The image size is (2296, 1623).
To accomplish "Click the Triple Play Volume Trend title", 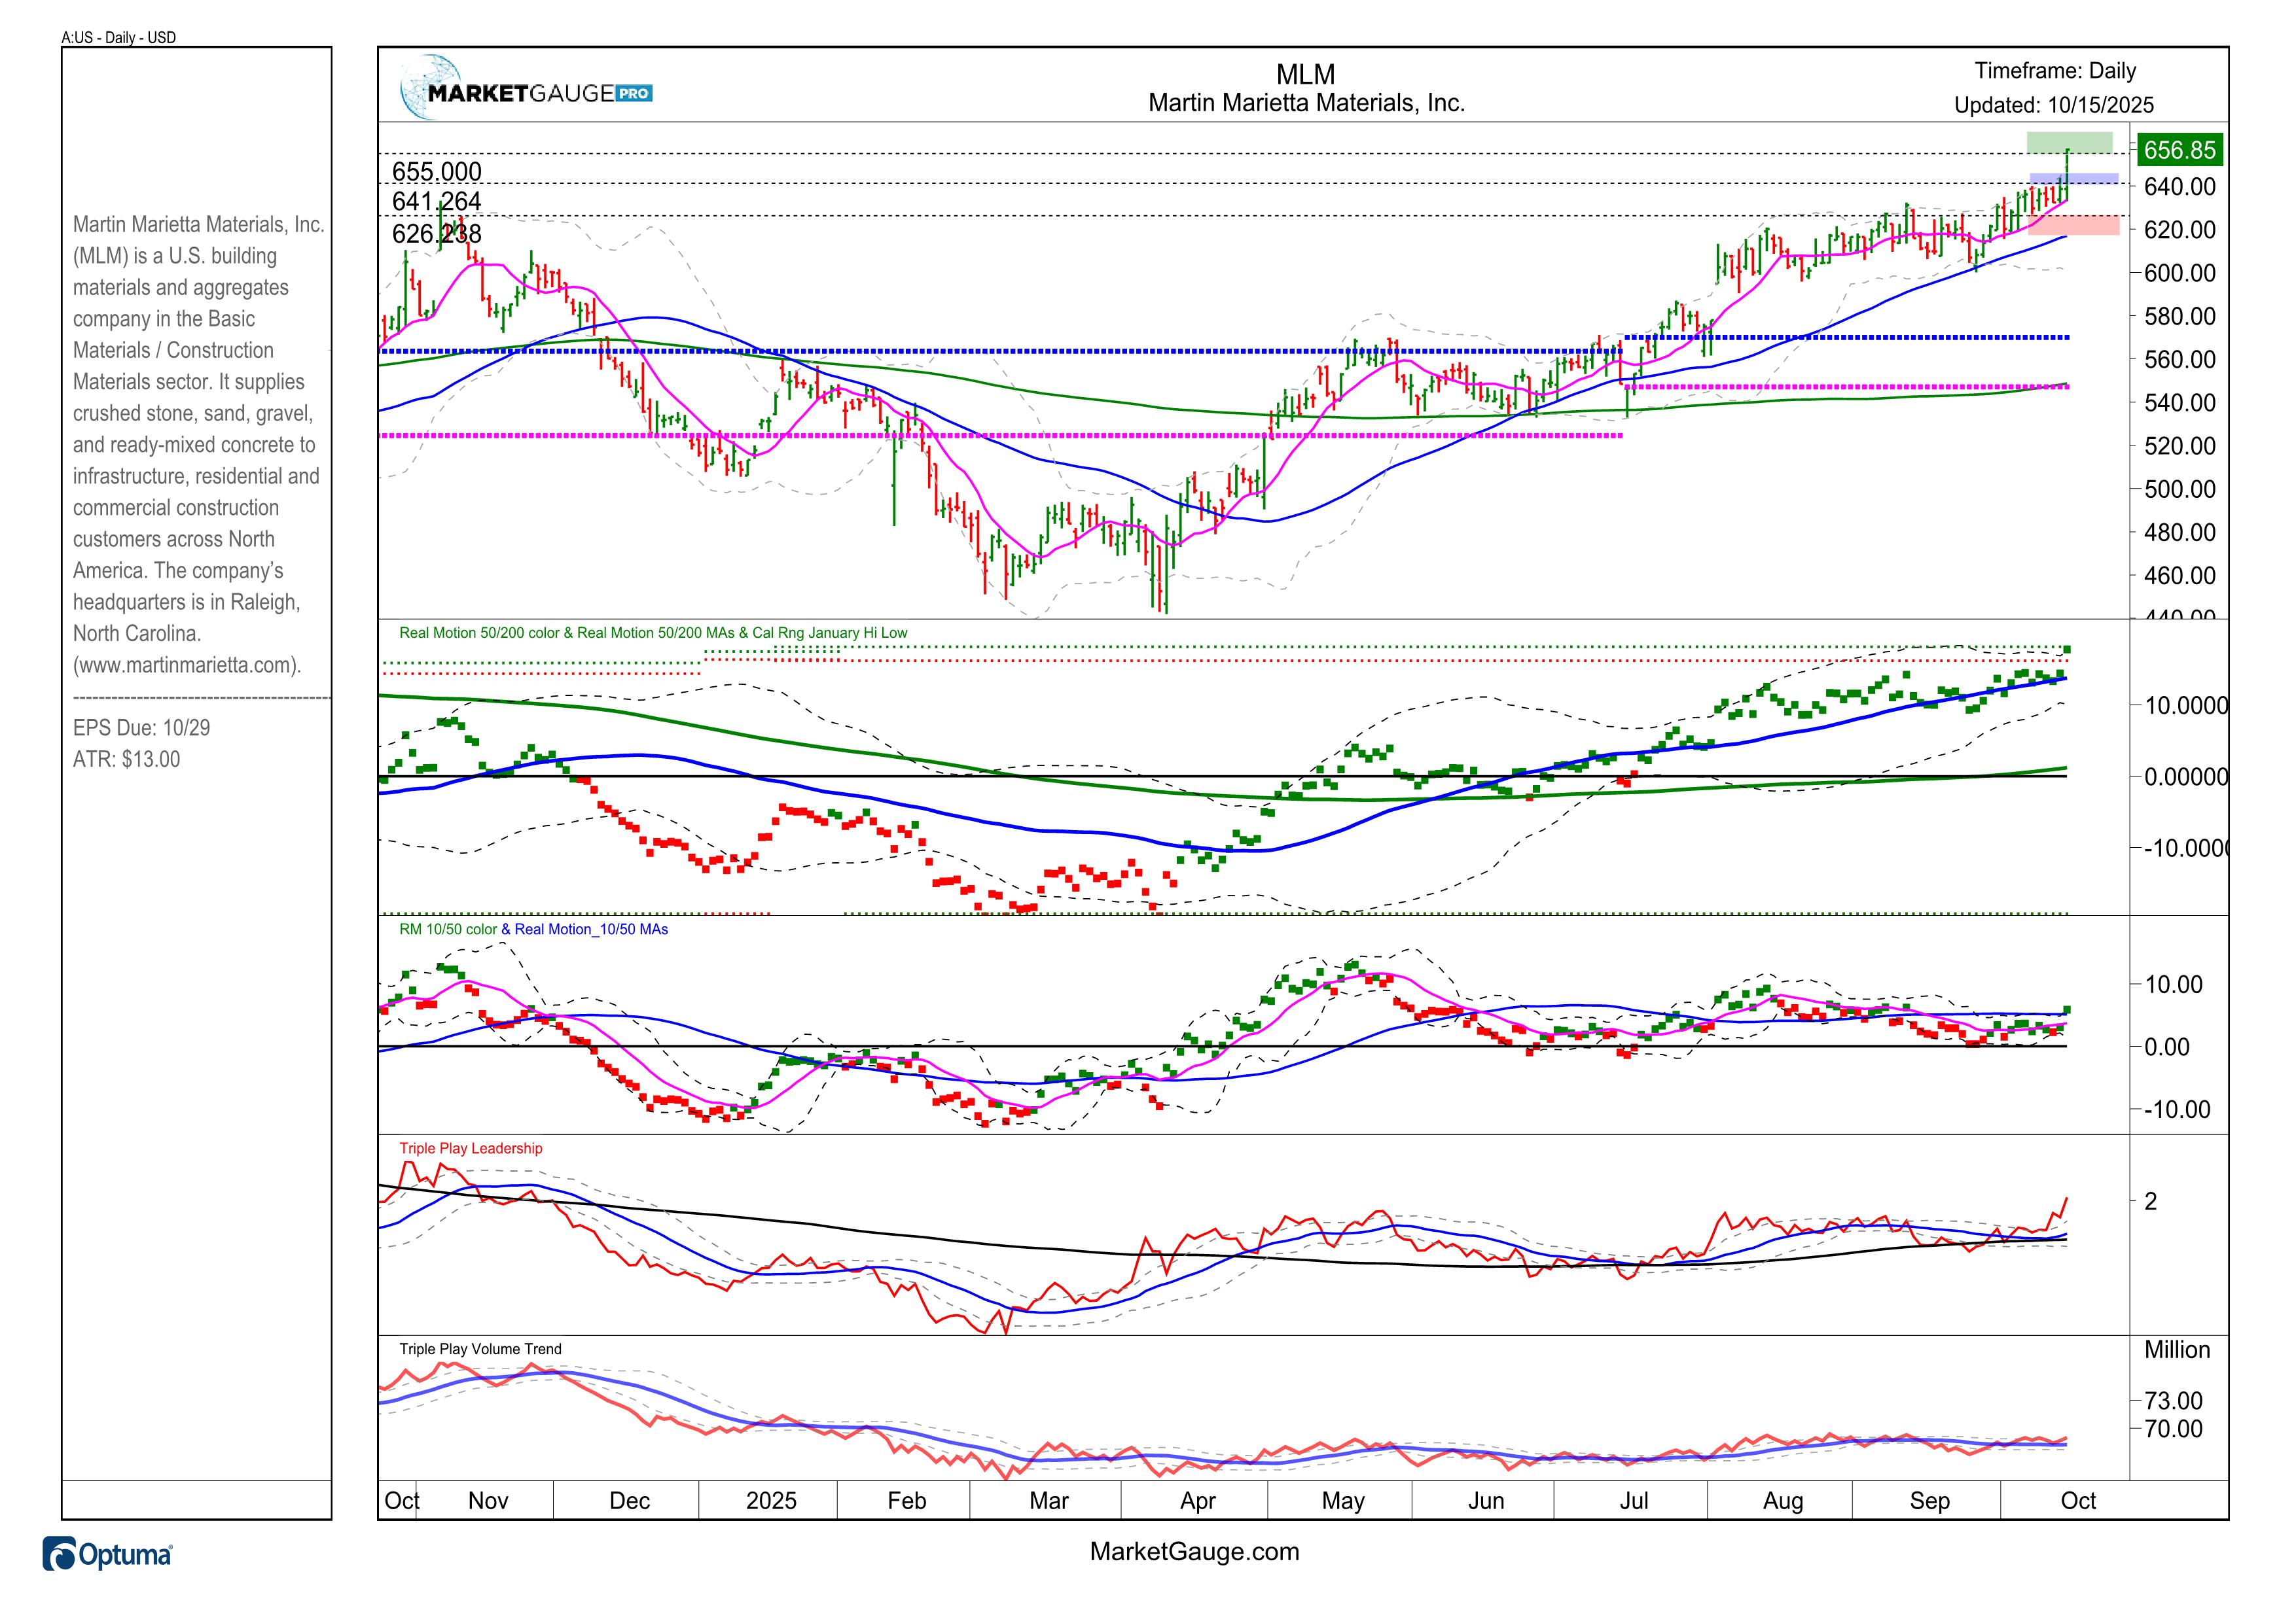I will tap(480, 1349).
